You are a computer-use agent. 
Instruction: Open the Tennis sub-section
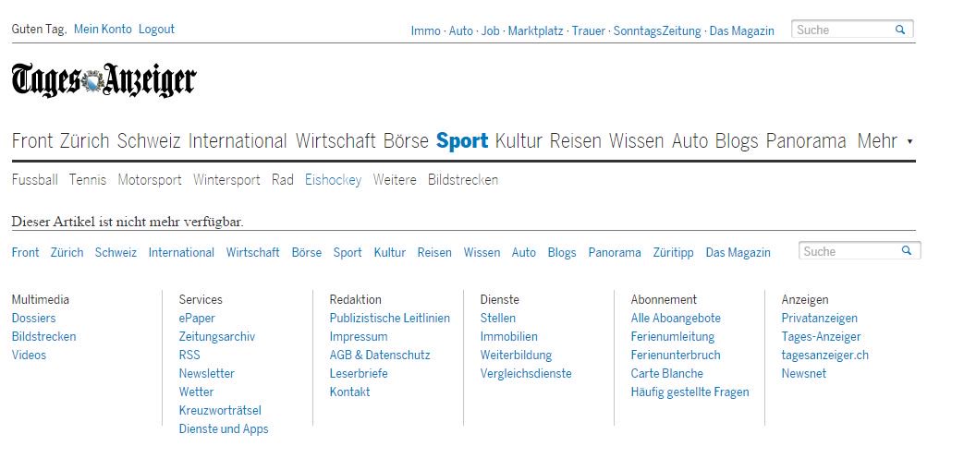(87, 180)
